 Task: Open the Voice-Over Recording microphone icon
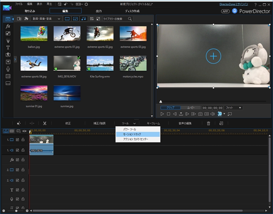pos(8,69)
